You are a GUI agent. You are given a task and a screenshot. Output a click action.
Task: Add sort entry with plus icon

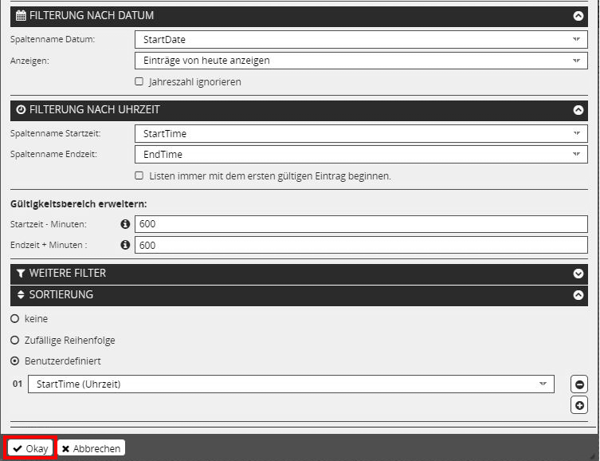pos(579,405)
